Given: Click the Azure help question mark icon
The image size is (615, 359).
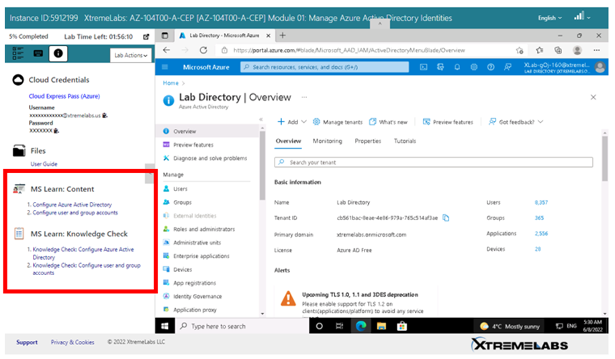Looking at the screenshot, I should click(491, 67).
